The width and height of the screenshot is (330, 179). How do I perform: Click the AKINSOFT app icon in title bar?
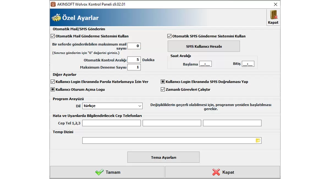(53, 4)
